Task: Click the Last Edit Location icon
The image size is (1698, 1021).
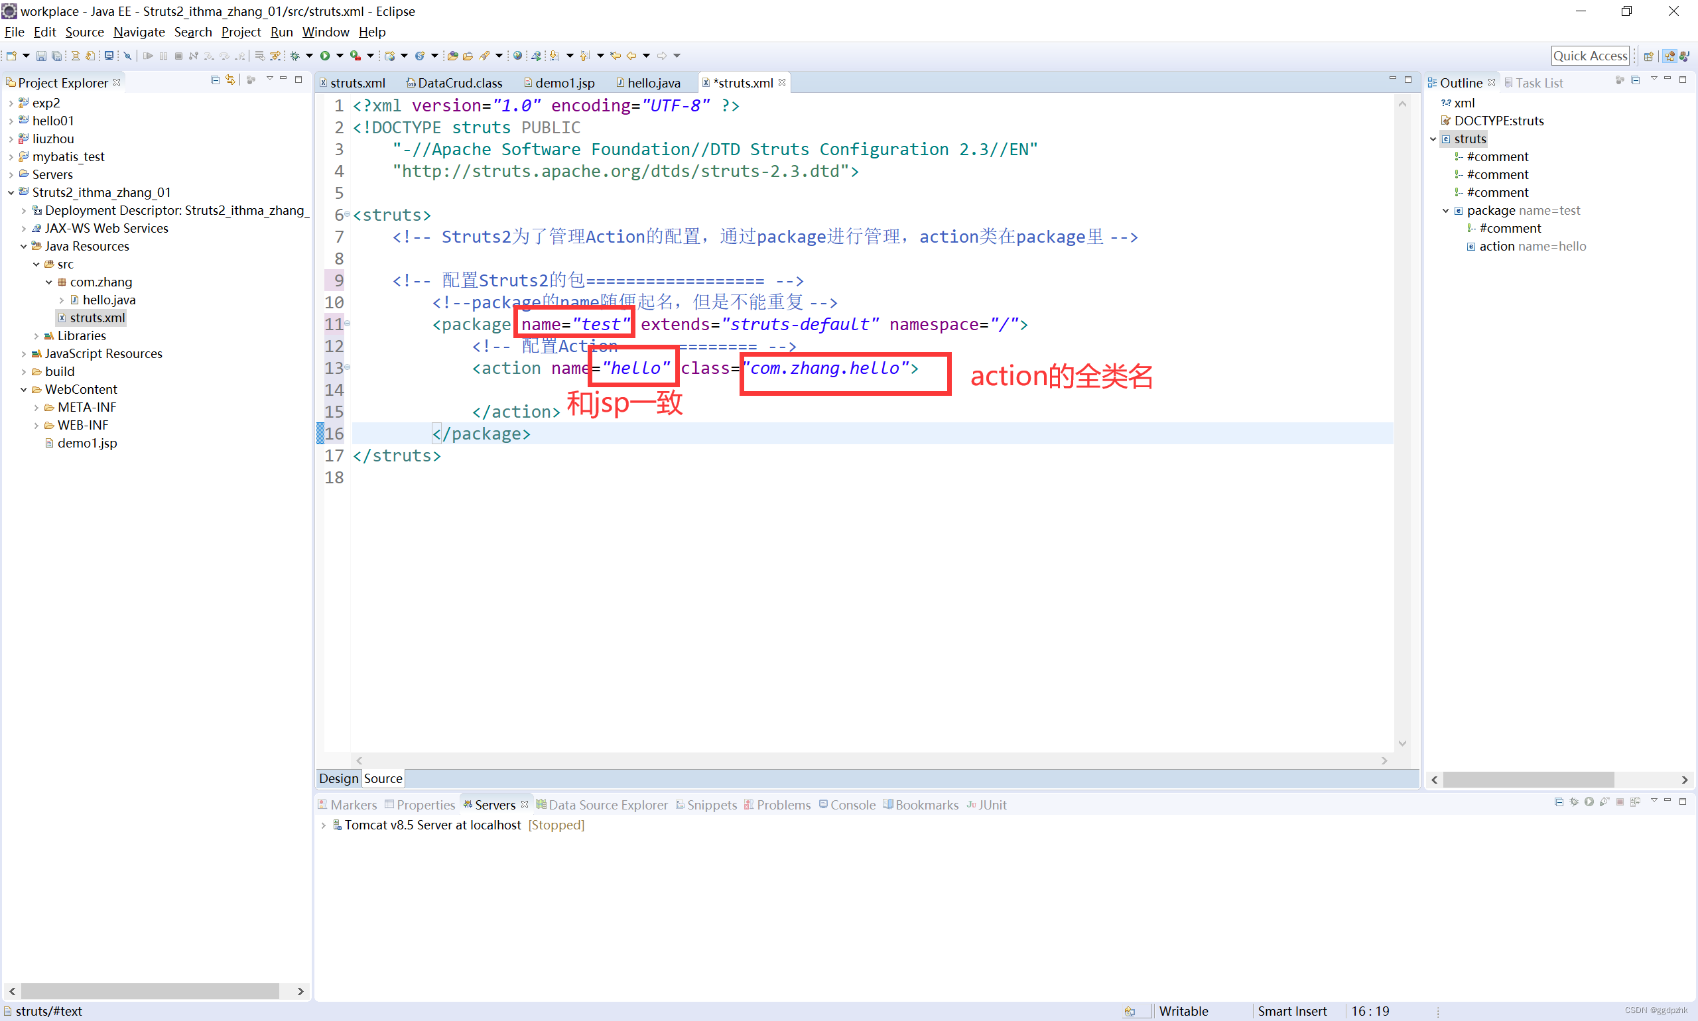Action: [x=616, y=56]
